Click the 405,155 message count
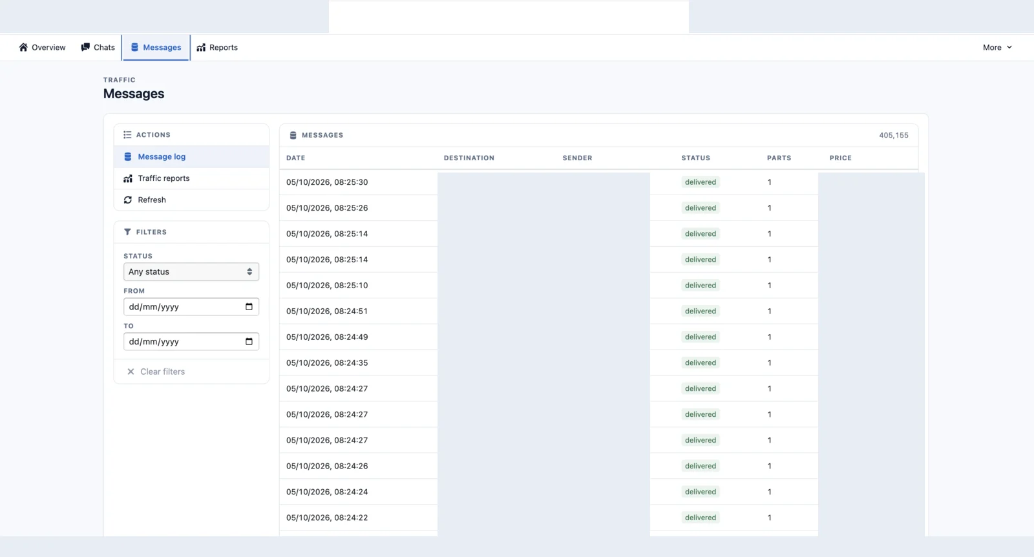This screenshot has width=1034, height=557. [x=893, y=135]
